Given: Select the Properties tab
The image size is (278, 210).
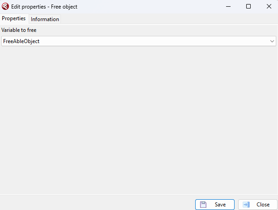Looking at the screenshot, I should tap(14, 18).
